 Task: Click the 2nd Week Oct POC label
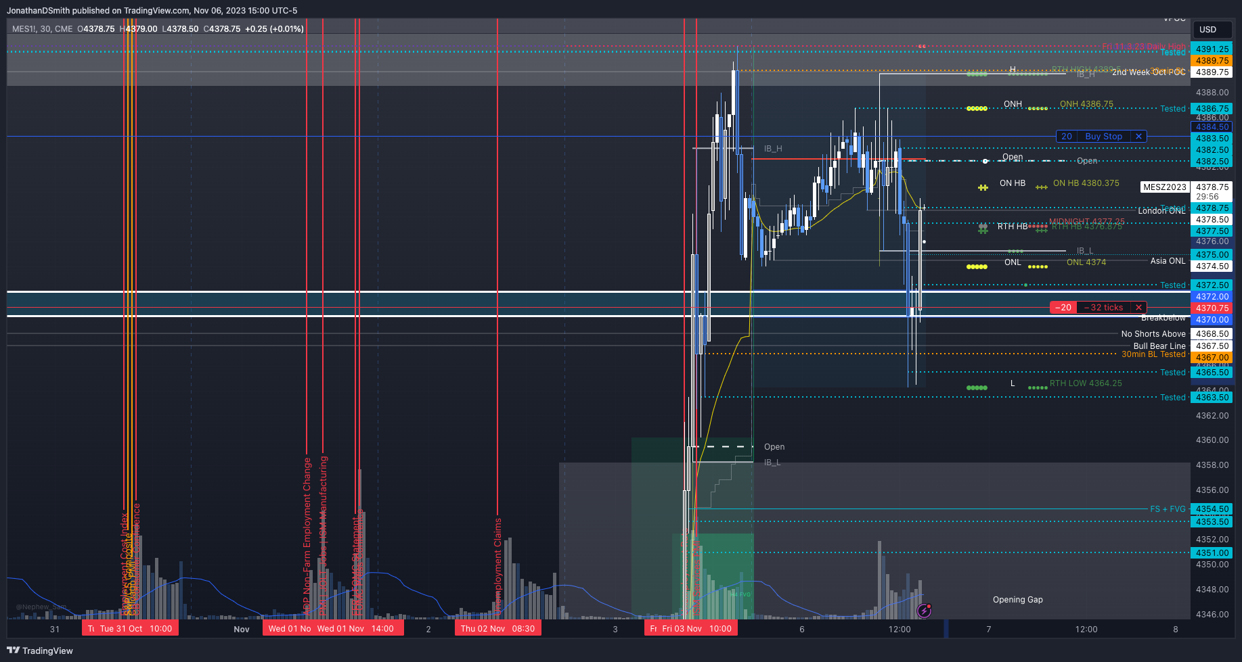click(x=1149, y=72)
